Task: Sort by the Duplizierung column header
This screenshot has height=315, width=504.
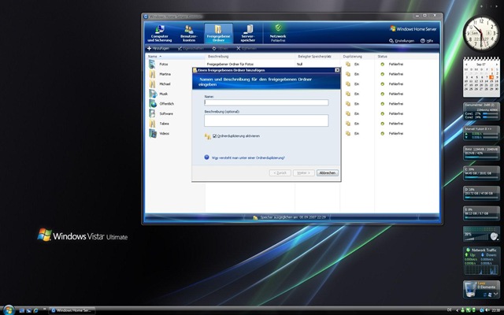Action: click(358, 56)
